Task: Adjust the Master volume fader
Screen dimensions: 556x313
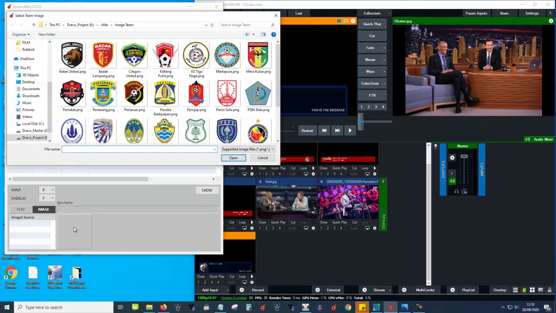Action: click(x=464, y=157)
